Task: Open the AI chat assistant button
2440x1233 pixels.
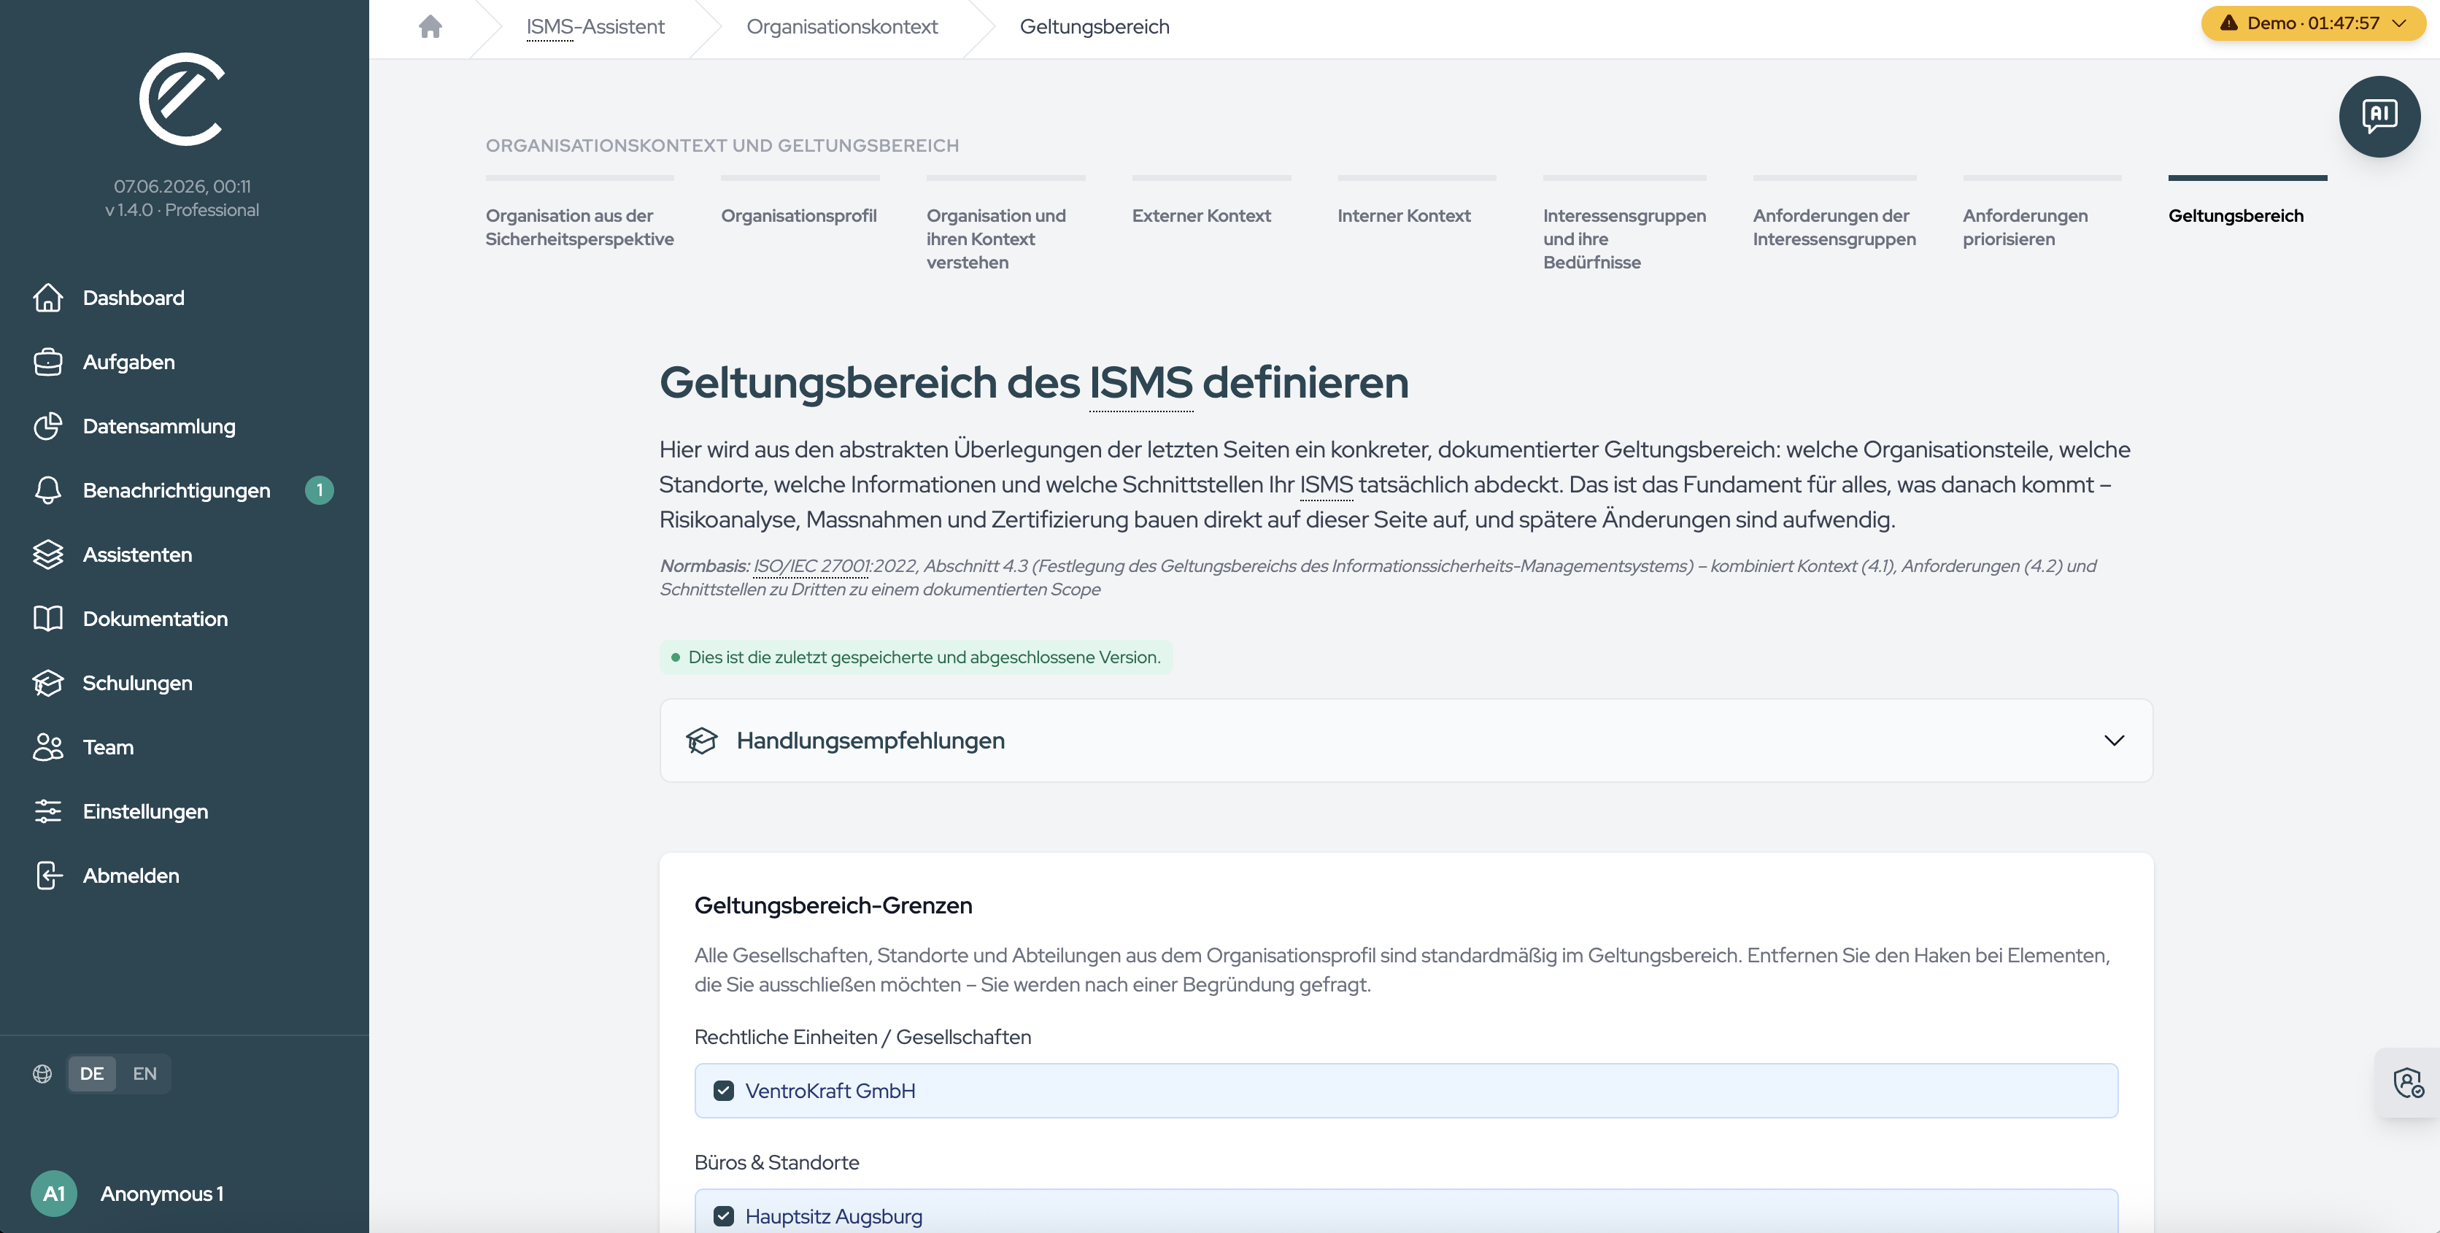Action: pos(2379,117)
